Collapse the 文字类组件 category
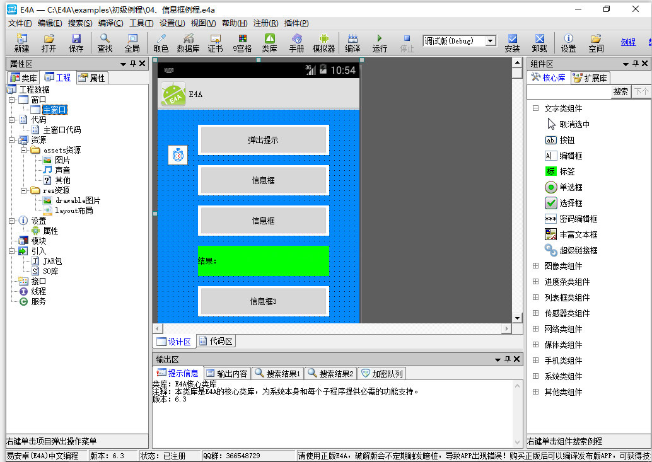Screen dimensions: 652x462 click(536, 108)
